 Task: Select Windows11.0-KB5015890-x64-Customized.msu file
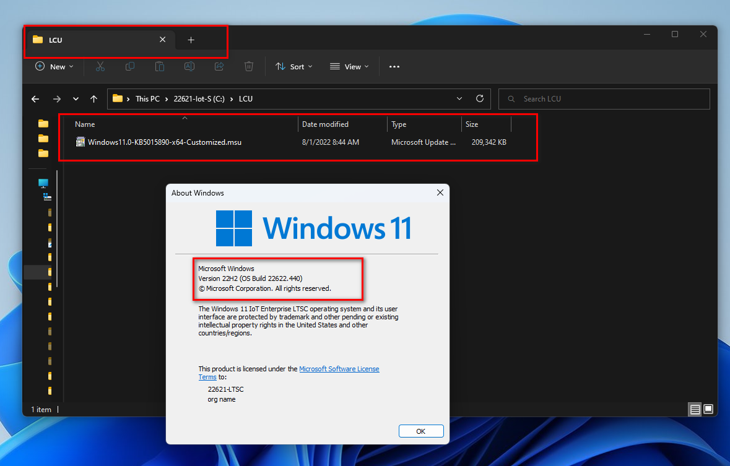(164, 142)
